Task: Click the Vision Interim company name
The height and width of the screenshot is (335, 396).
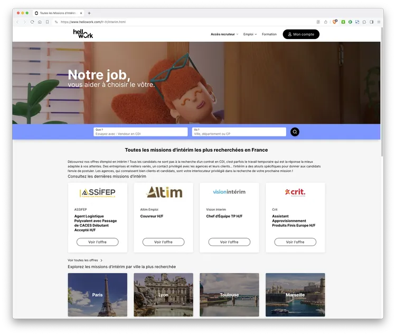Action: [x=216, y=210]
